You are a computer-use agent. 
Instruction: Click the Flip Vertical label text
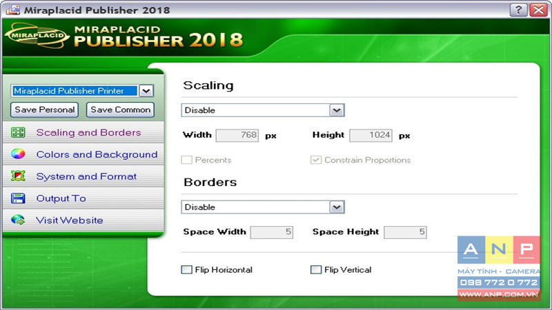click(x=348, y=269)
